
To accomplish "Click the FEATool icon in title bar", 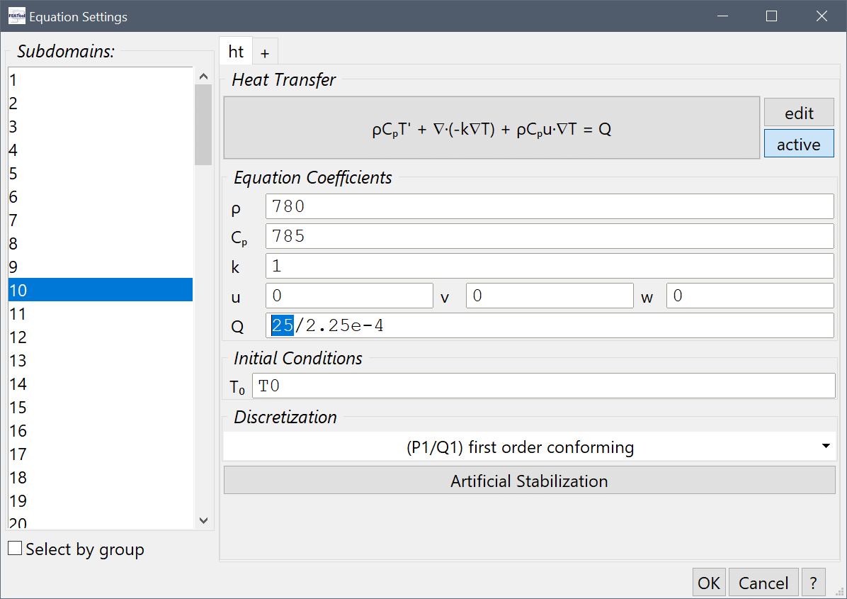I will (x=16, y=16).
